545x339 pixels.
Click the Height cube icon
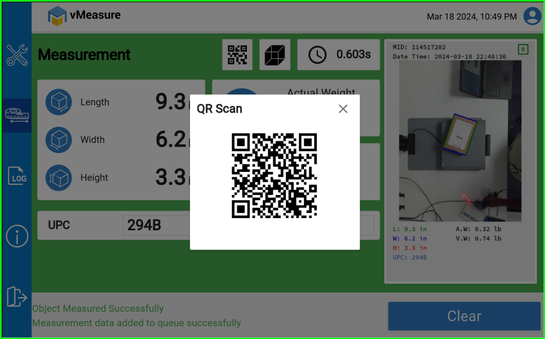tap(59, 177)
